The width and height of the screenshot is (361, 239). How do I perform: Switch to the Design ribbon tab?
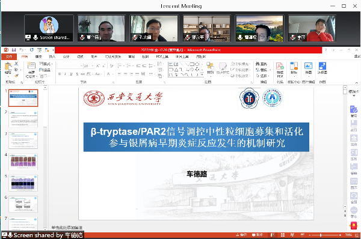coord(66,56)
